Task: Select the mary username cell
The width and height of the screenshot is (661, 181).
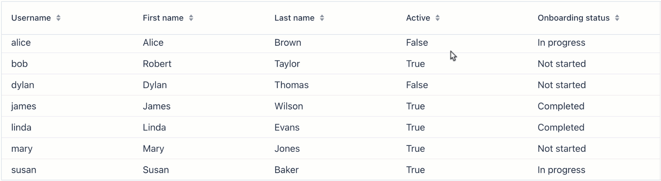Action: tap(22, 149)
